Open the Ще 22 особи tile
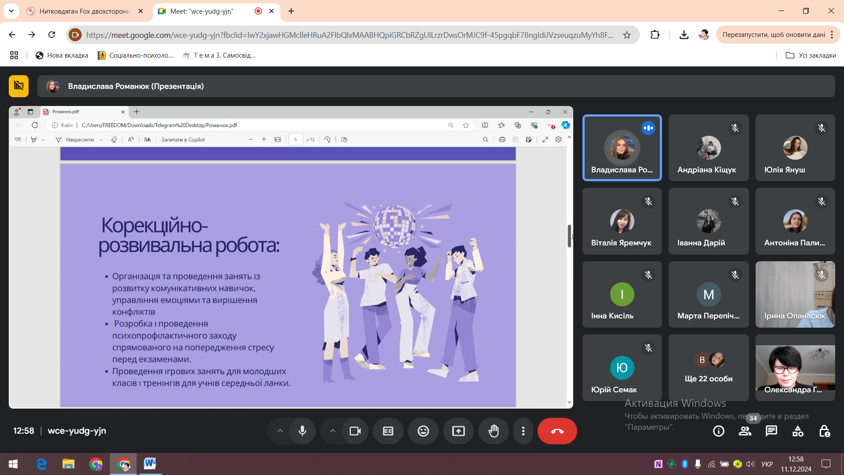The height and width of the screenshot is (475, 844). (708, 368)
